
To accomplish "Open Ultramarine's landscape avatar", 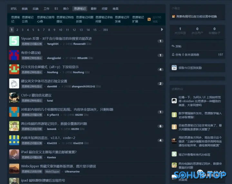I will click(14, 169).
